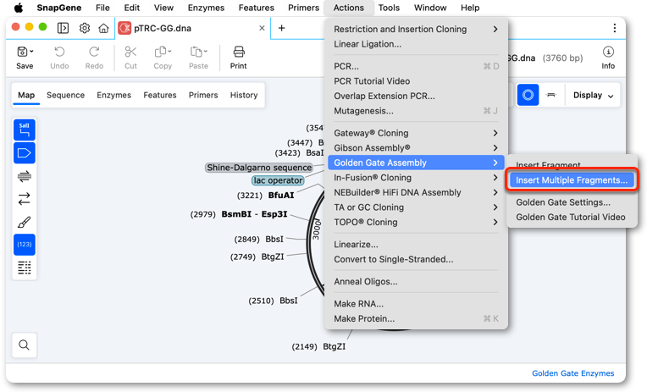The width and height of the screenshot is (647, 392).
Task: Expand Gateway Cloning submenu
Action: click(x=416, y=133)
